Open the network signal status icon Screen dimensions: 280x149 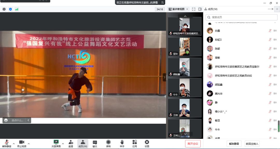pos(17,9)
